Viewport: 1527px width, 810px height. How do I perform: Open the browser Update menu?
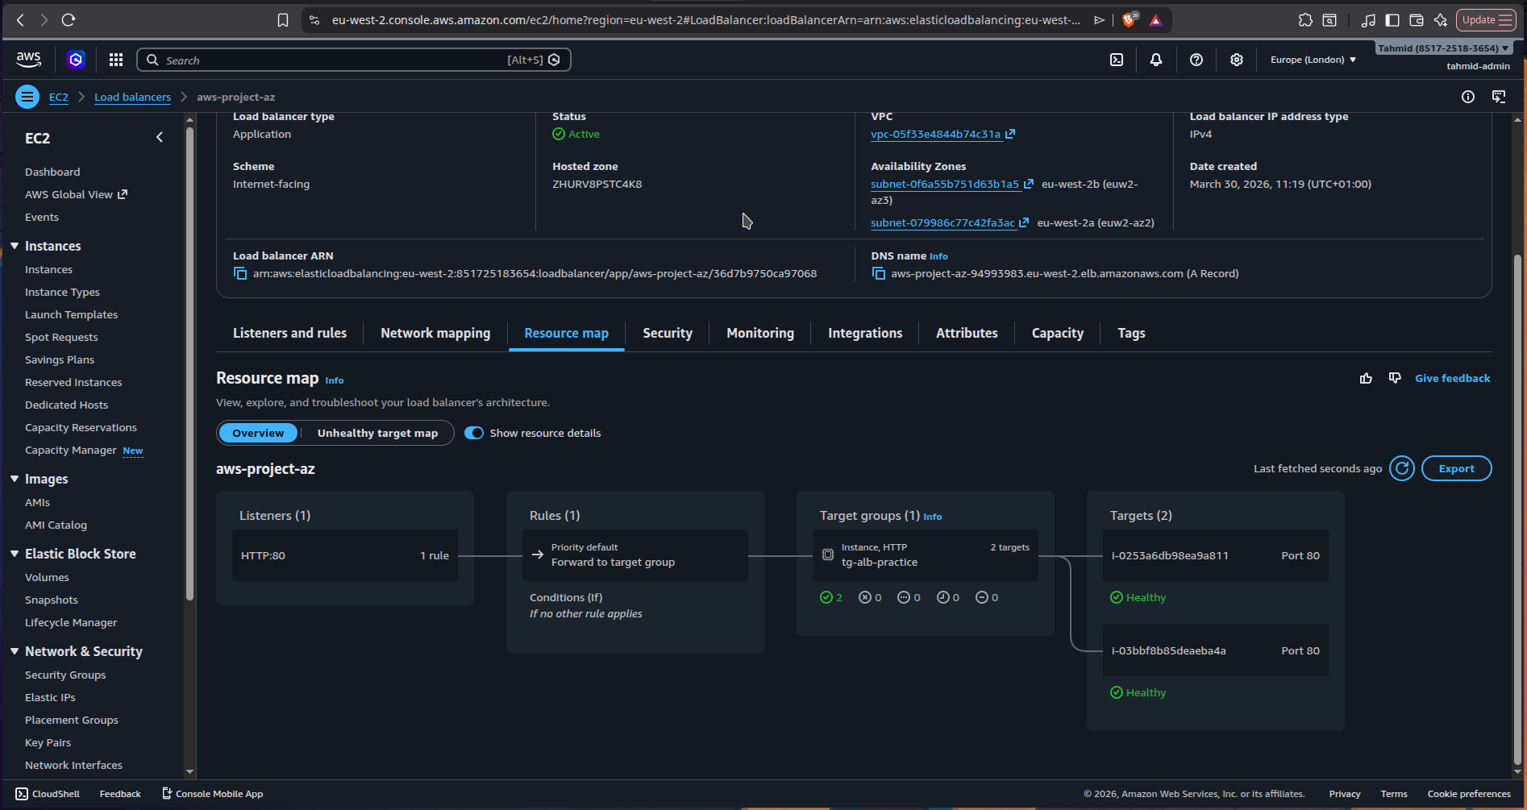click(1487, 20)
